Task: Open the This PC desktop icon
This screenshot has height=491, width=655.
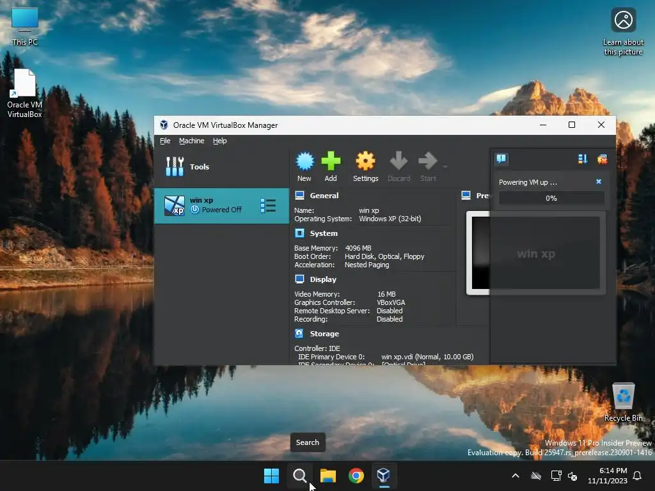Action: pos(25,27)
